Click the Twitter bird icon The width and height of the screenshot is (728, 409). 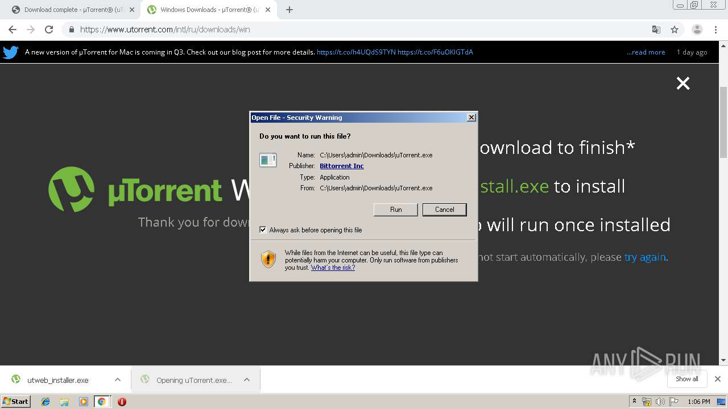(x=10, y=52)
